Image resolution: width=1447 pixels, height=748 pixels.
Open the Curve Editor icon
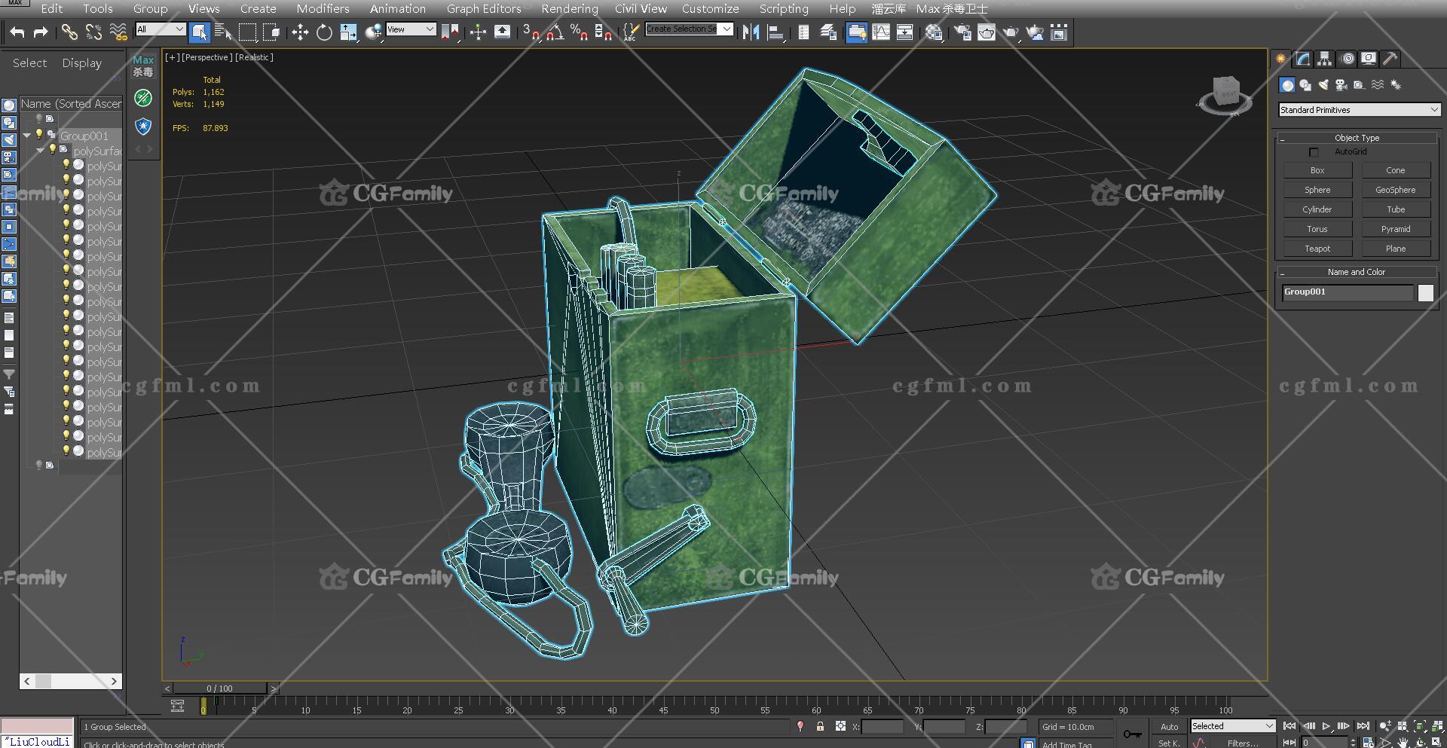pyautogui.click(x=880, y=32)
